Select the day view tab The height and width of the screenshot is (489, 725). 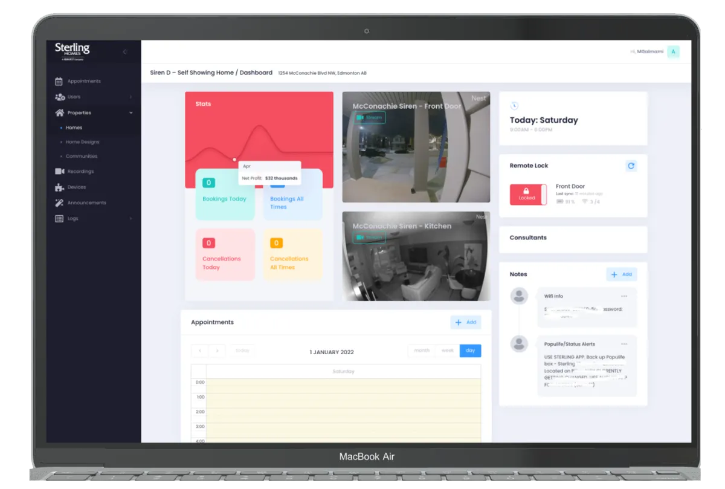(x=471, y=351)
